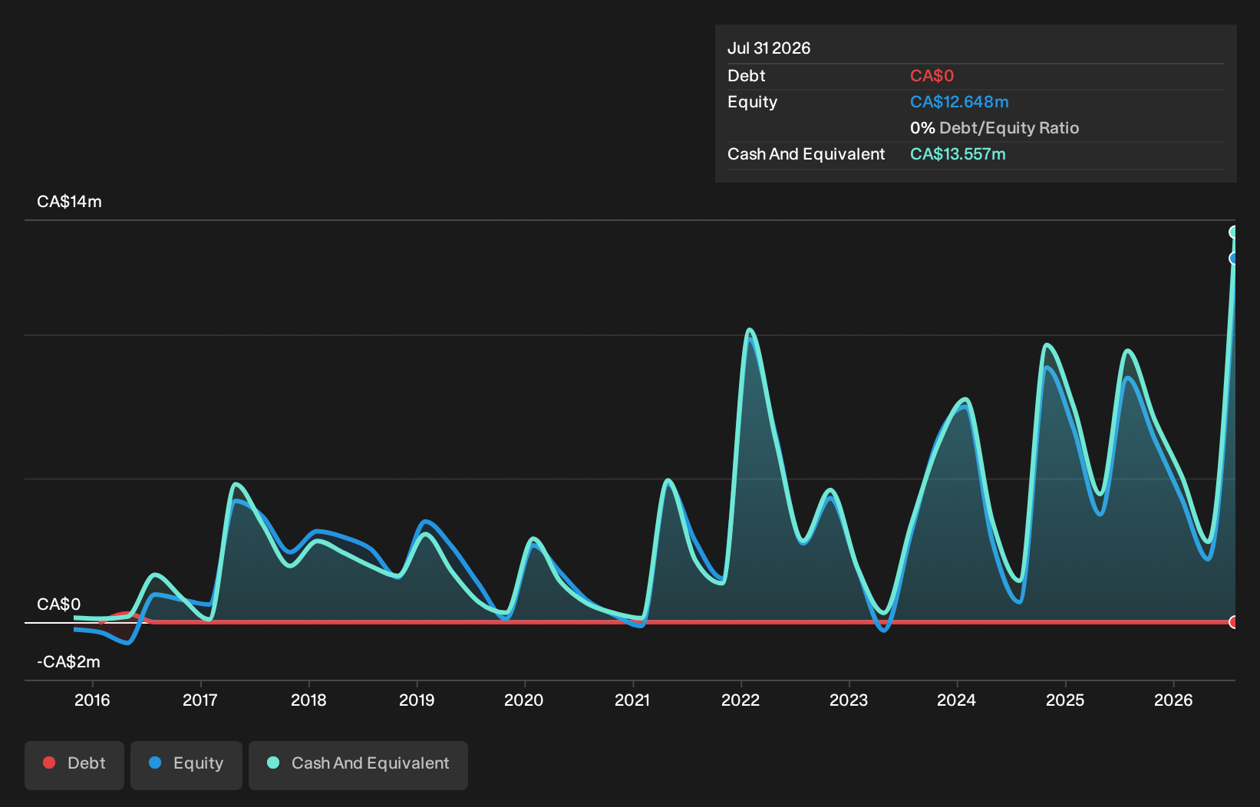The width and height of the screenshot is (1260, 807).
Task: Toggle the Equity series legend button
Action: click(186, 765)
